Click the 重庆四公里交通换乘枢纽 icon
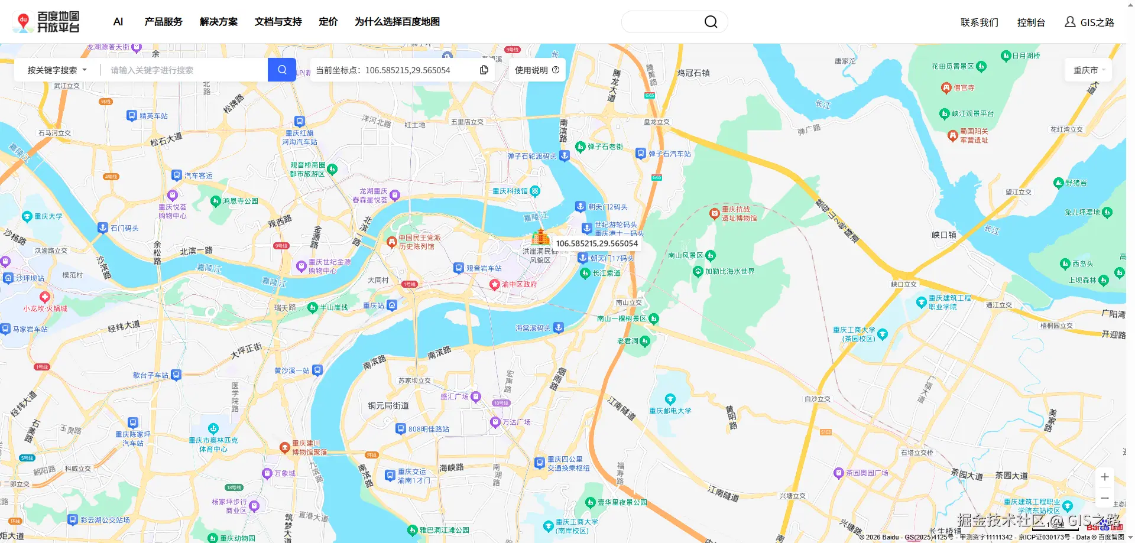Image resolution: width=1135 pixels, height=543 pixels. [x=540, y=463]
